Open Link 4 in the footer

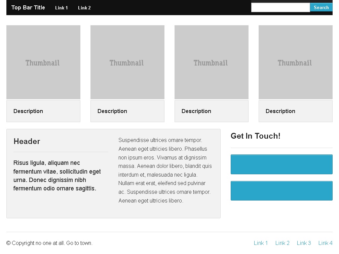coord(325,243)
